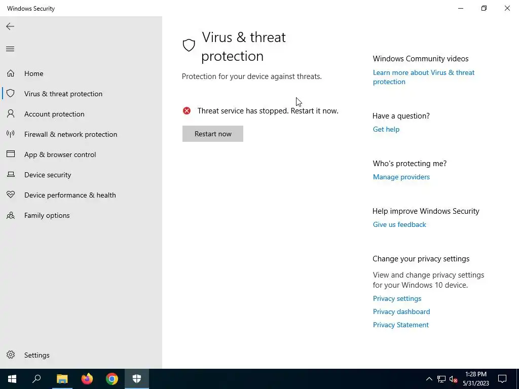The width and height of the screenshot is (519, 389).
Task: Minimize the Windows Security window
Action: 460,8
